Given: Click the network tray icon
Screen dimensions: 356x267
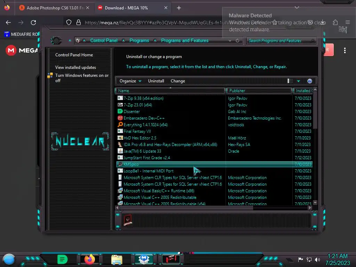Looking at the screenshot, I should point(309,259).
